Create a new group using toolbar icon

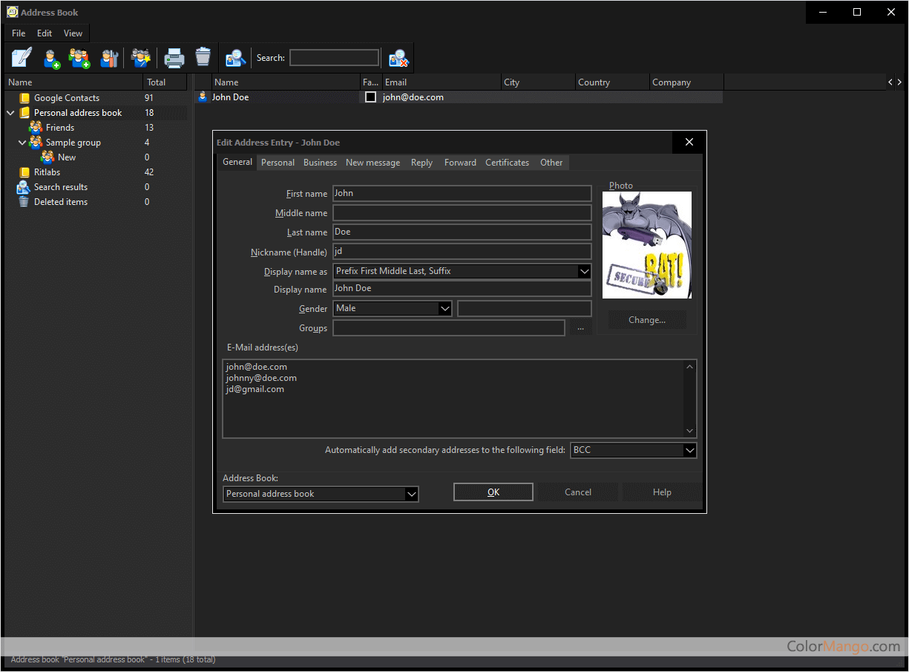coord(79,57)
